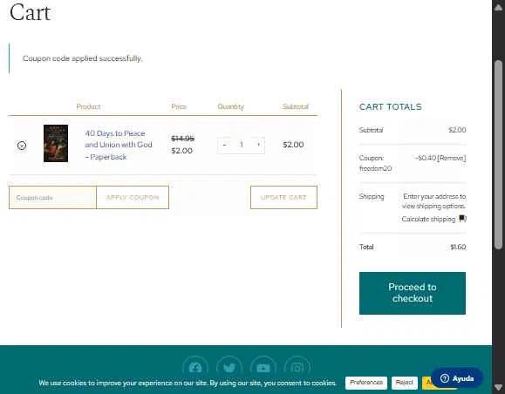Click the Total label in Cart Totals
Screen dimensions: 505x394
(366, 247)
